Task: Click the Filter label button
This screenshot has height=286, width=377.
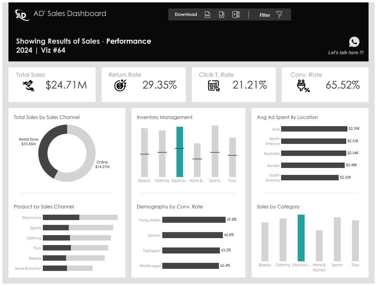Action: 265,15
